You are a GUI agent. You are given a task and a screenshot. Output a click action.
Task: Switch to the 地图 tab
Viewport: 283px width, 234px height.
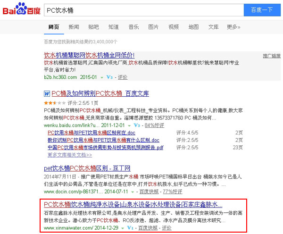pos(193,27)
